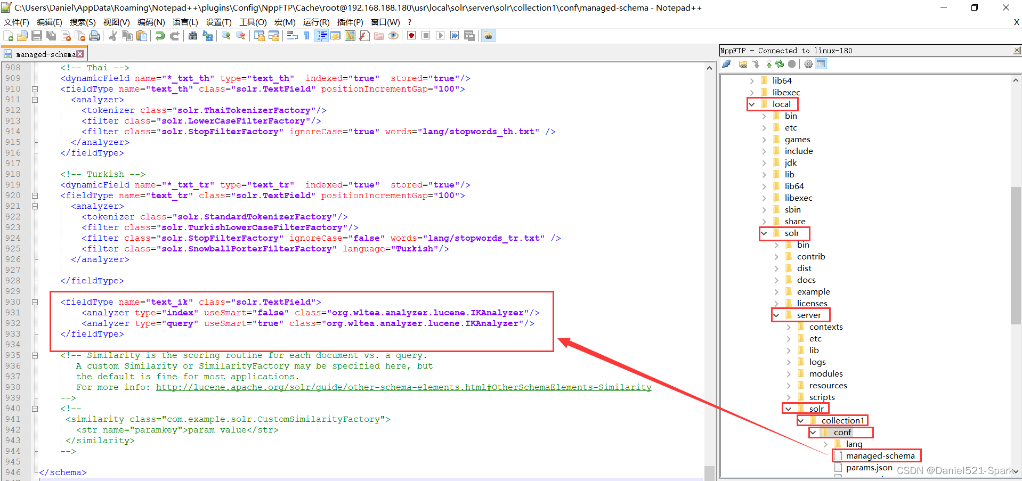
Task: Cut selection with scissors icon
Action: coord(112,36)
